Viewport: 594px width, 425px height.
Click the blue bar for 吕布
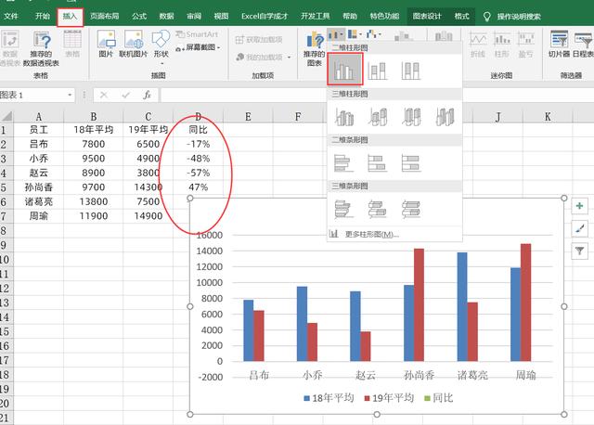249,330
